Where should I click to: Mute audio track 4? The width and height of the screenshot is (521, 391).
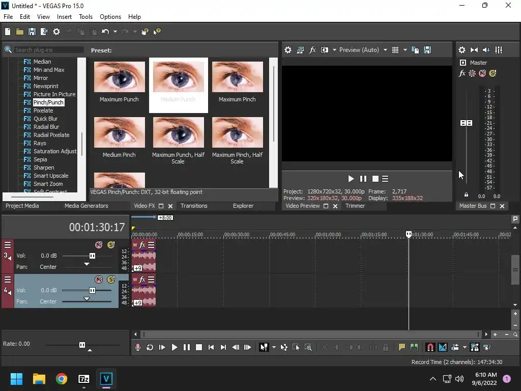99,280
